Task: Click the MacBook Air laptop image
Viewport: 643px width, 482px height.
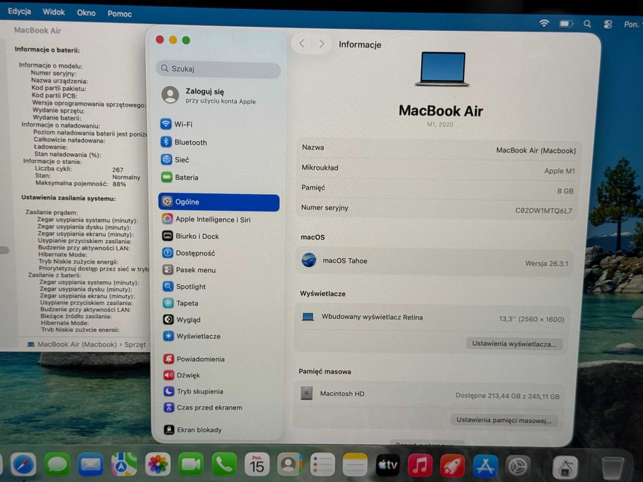Action: click(442, 69)
